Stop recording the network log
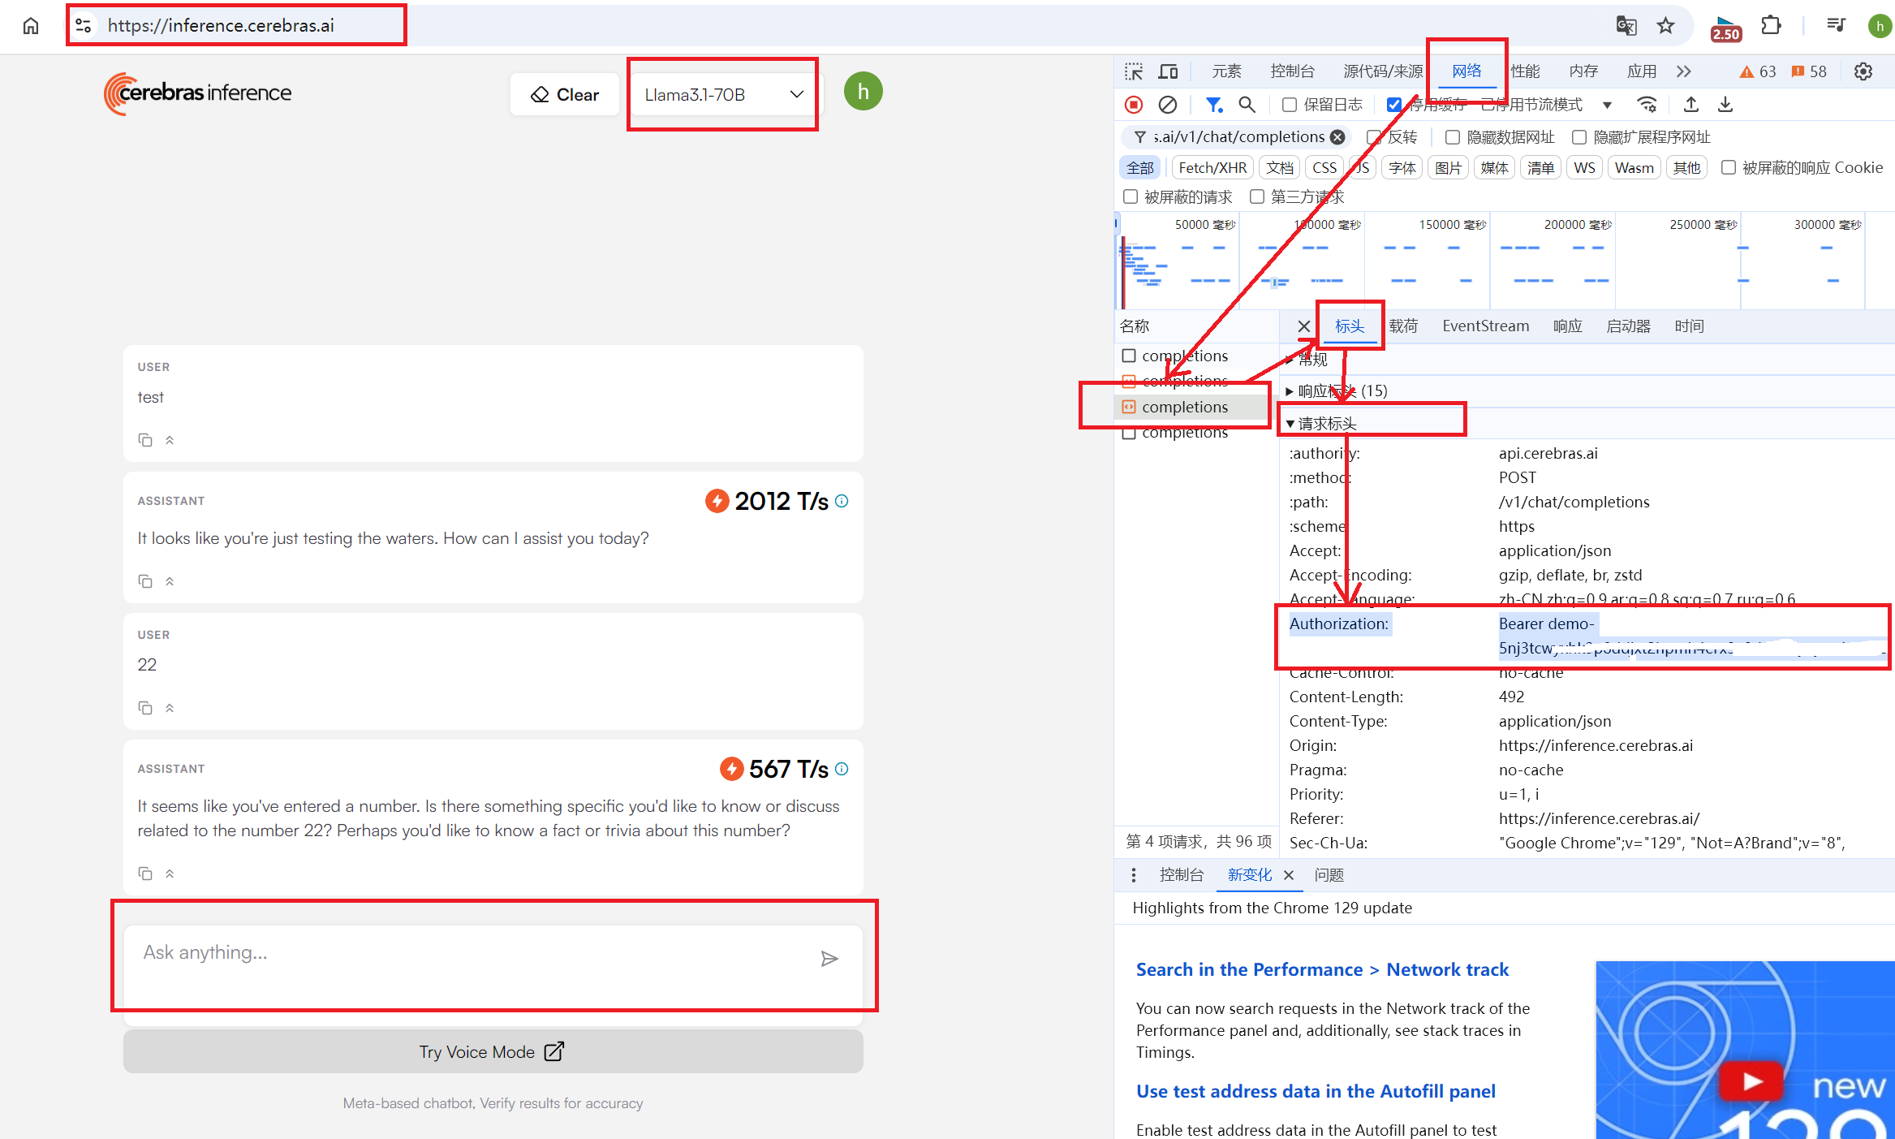The width and height of the screenshot is (1895, 1139). [x=1134, y=105]
